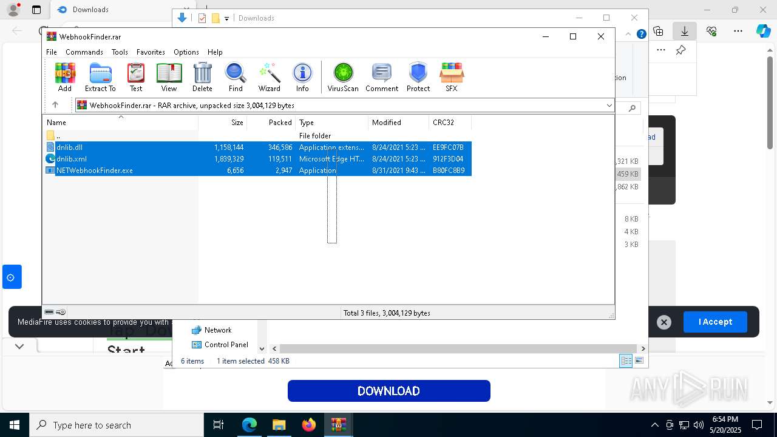The image size is (777, 437).
Task: Start VirusScan on the archive
Action: point(343,77)
